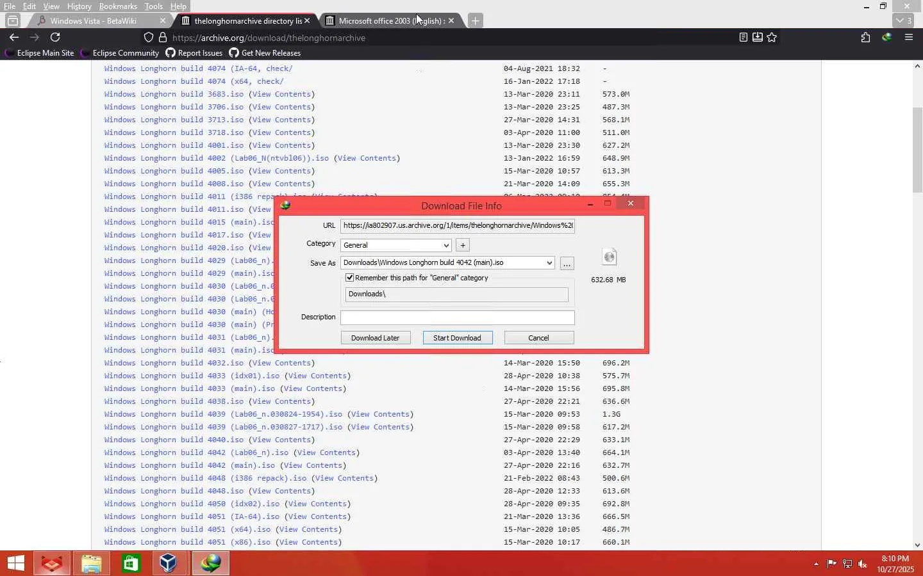923x576 pixels.
Task: Close the Microsoft office 2003 tab
Action: pos(451,20)
